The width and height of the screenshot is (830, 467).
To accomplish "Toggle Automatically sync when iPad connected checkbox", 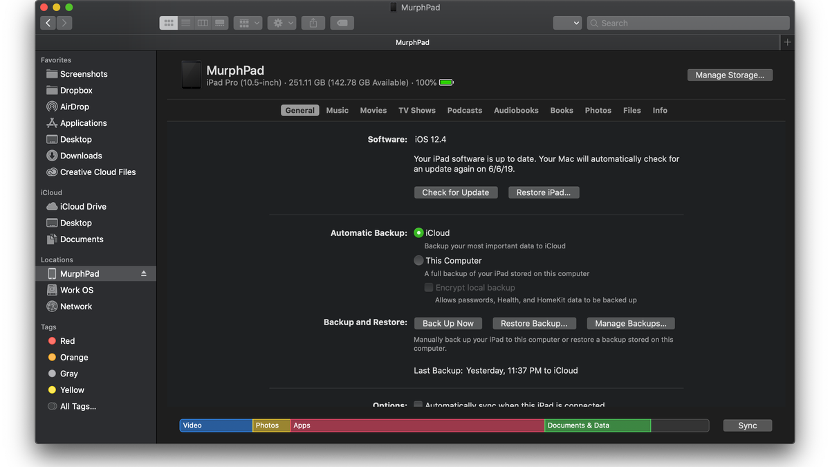I will [x=418, y=405].
